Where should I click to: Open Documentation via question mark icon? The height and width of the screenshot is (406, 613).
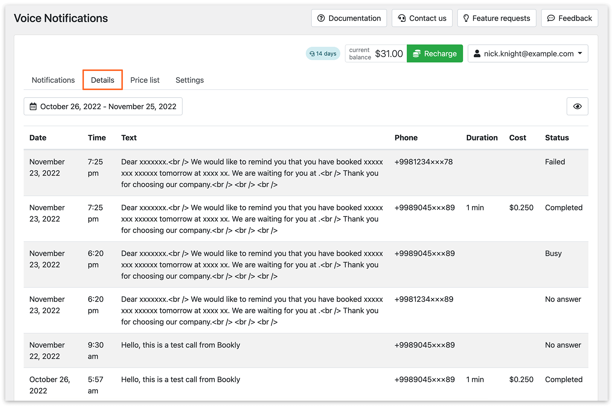click(x=321, y=18)
